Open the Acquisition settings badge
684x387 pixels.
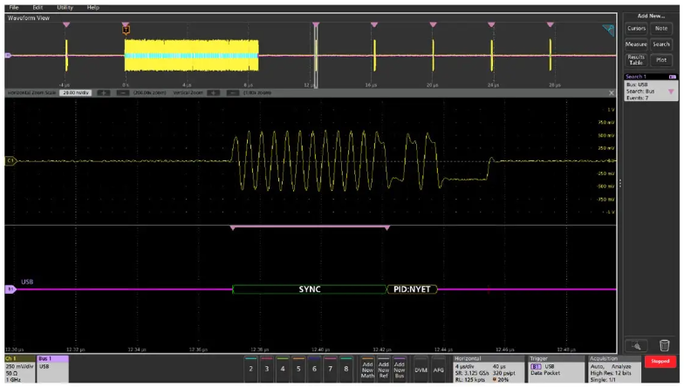coord(614,370)
